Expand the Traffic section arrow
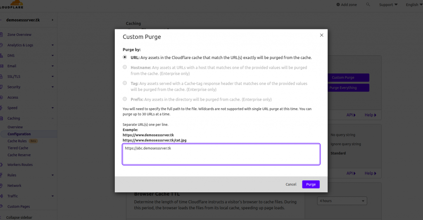The image size is (423, 220). point(52,196)
